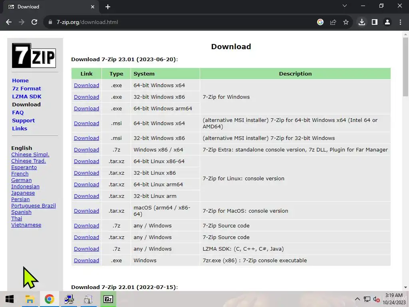Bookmark this page with star icon
Image resolution: width=409 pixels, height=307 pixels.
pyautogui.click(x=346, y=22)
